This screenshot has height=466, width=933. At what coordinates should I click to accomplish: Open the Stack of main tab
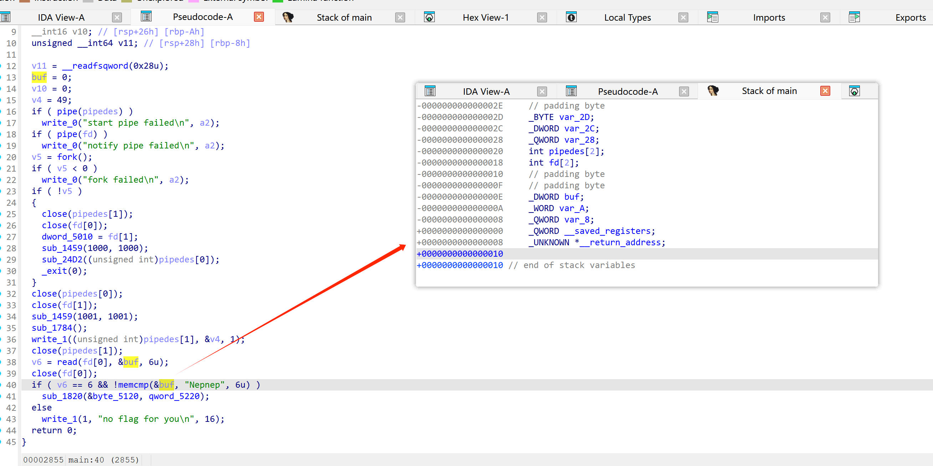pyautogui.click(x=344, y=17)
